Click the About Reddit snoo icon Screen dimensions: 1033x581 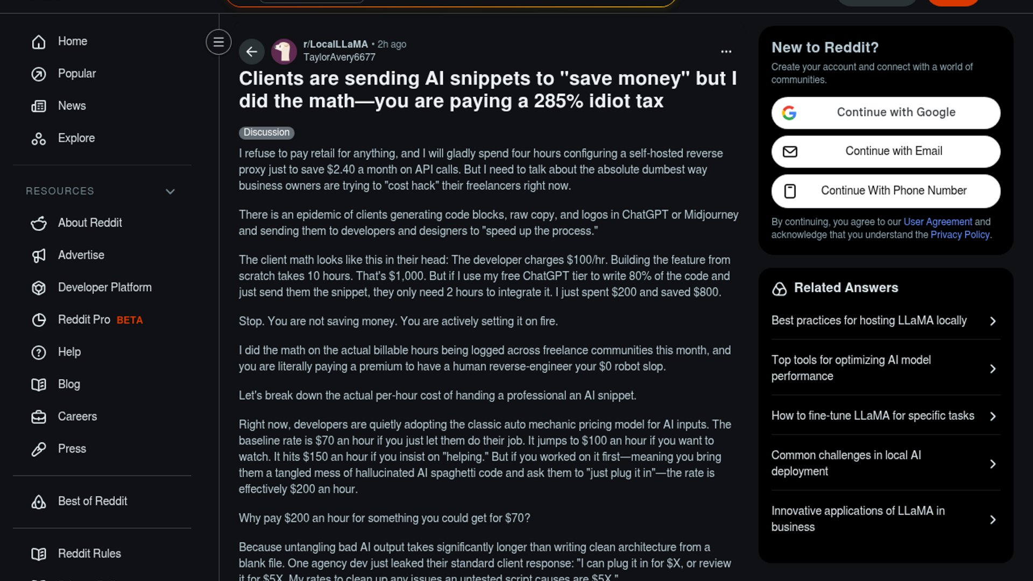coord(39,223)
